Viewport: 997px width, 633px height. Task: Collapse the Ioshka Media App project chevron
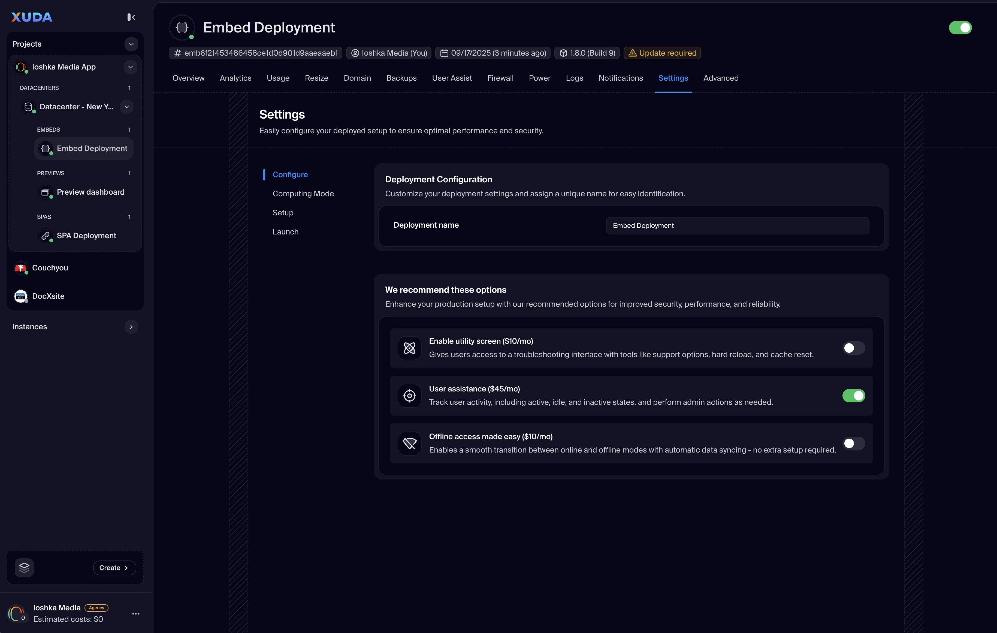point(131,67)
